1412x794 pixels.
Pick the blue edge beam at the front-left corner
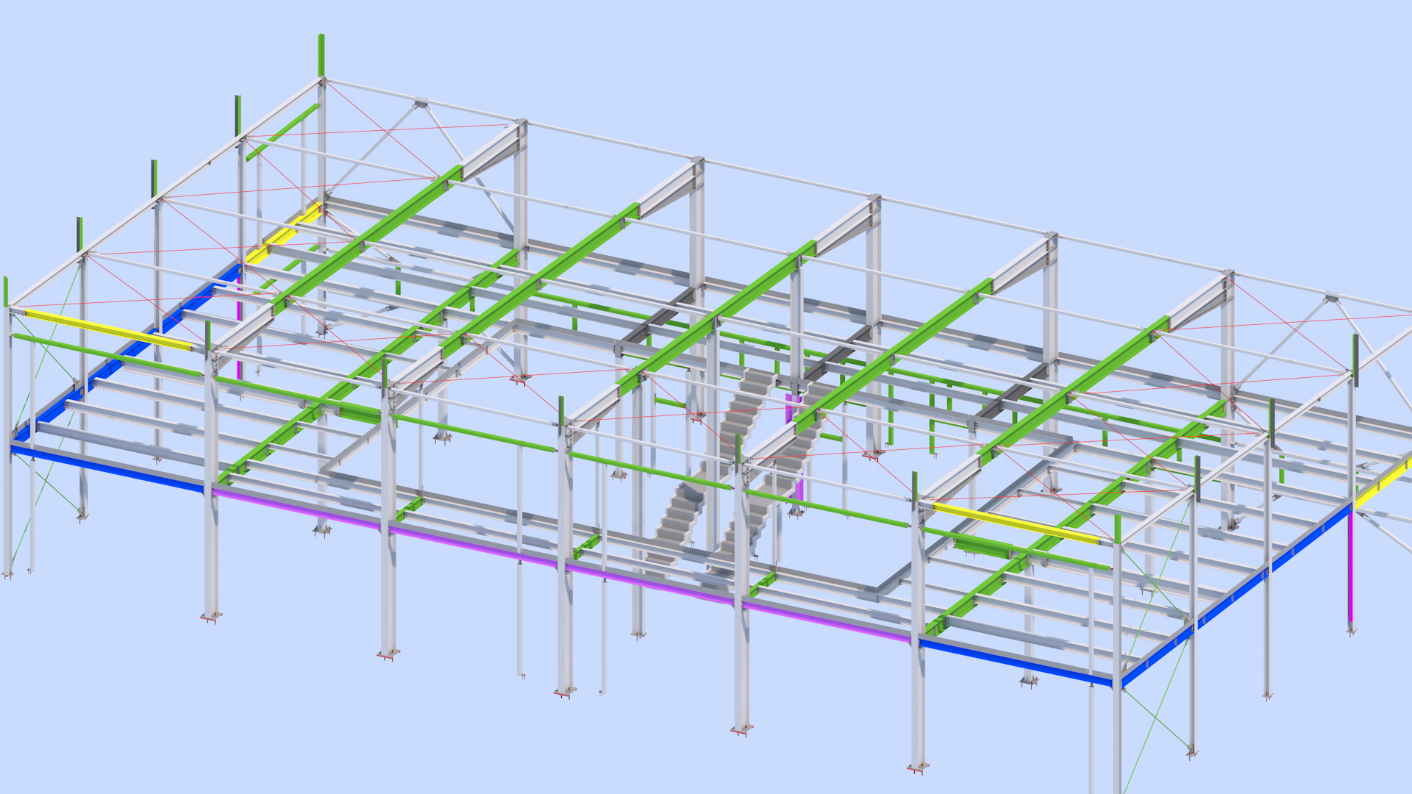click(109, 468)
